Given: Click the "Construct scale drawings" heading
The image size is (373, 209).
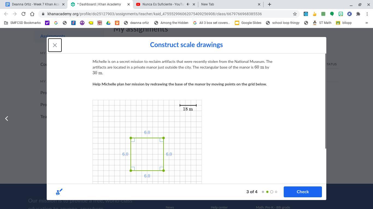Looking at the screenshot, I should coord(187,45).
